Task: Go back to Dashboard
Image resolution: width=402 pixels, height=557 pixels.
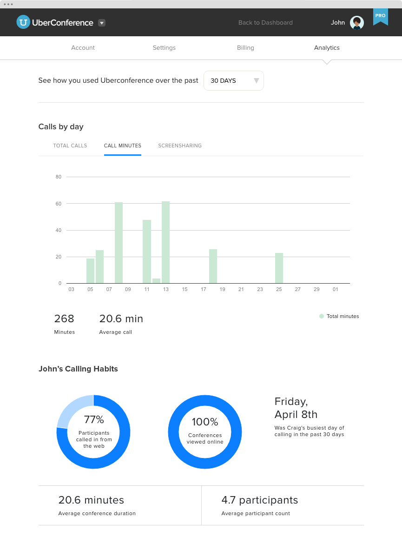Action: [x=265, y=22]
